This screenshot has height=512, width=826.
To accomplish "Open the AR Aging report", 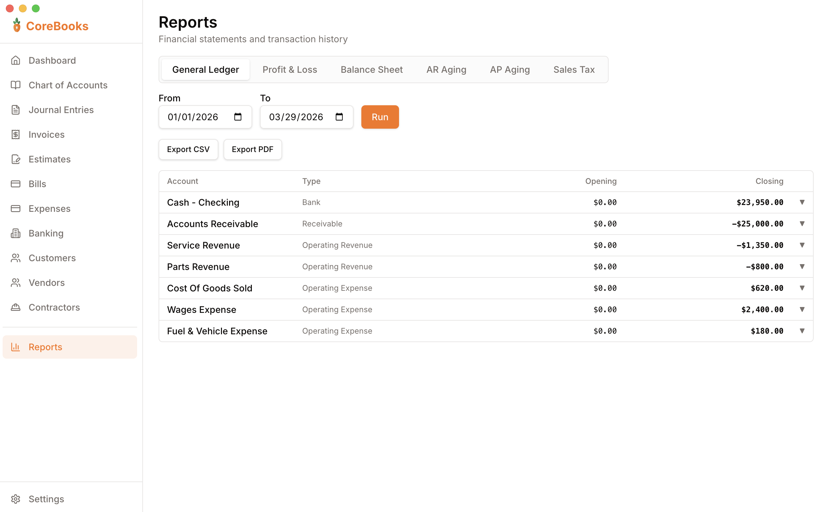I will (x=446, y=70).
